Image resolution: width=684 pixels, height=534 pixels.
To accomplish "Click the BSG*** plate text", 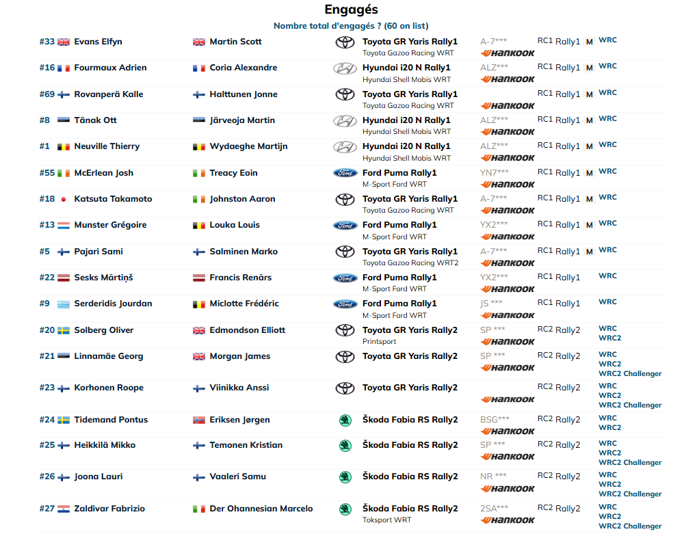I will click(495, 420).
